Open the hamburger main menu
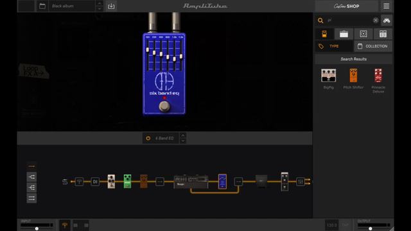The height and width of the screenshot is (231, 411). 386,6
